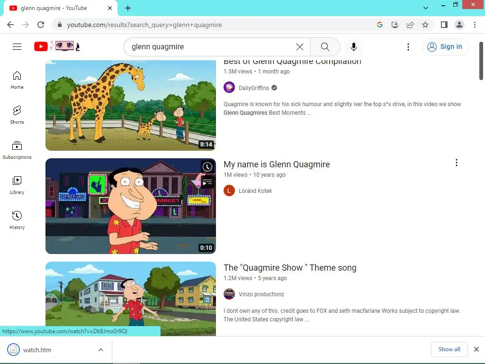Viewport: 485px width, 364px height.
Task: Click the Sign in button
Action: (x=445, y=47)
